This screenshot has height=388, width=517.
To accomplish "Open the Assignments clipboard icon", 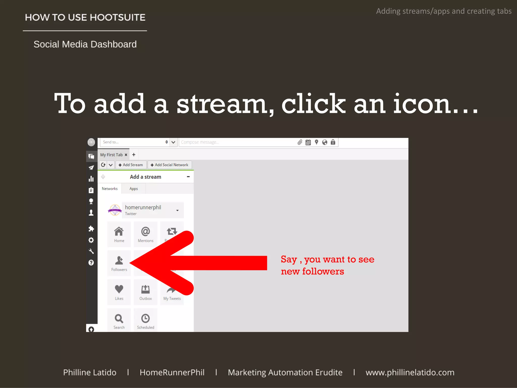I will (x=91, y=190).
